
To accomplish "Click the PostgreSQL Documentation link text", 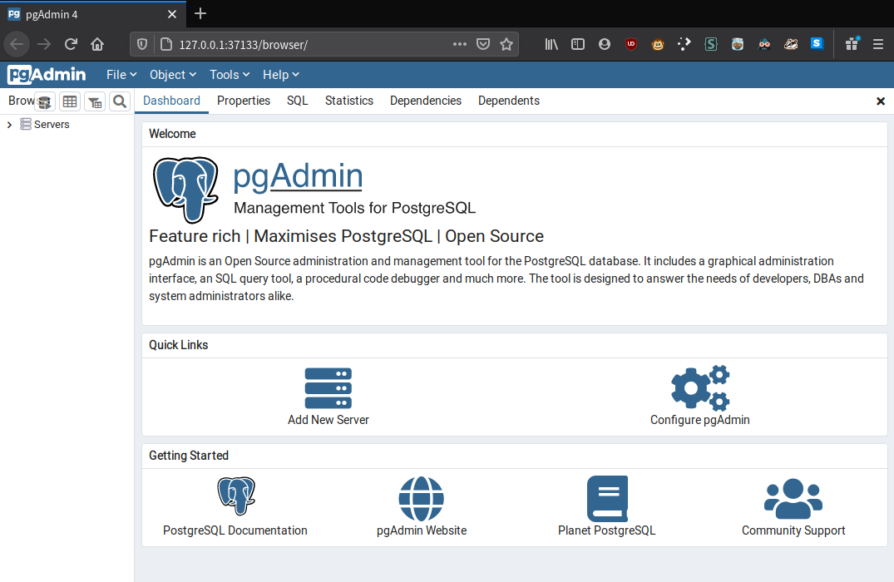I will [x=235, y=530].
